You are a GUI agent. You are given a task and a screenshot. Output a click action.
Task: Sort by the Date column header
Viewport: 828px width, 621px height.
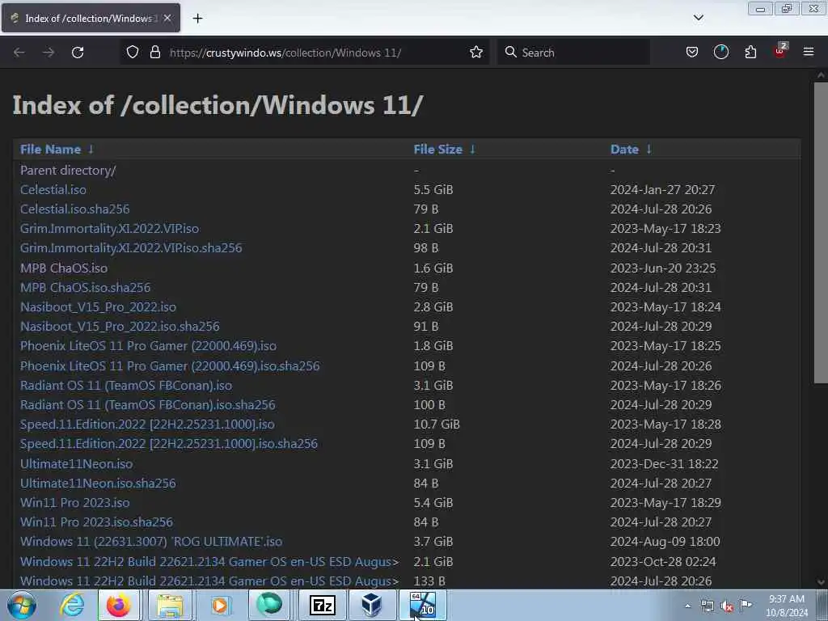click(624, 150)
